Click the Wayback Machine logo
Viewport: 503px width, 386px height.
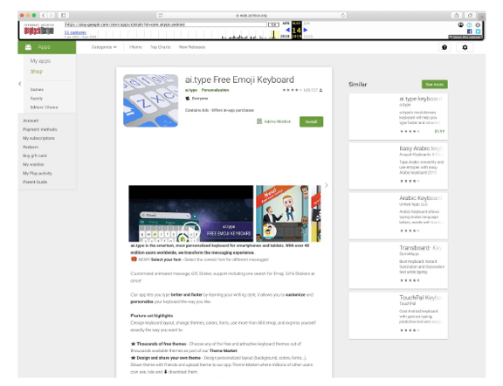[38, 30]
